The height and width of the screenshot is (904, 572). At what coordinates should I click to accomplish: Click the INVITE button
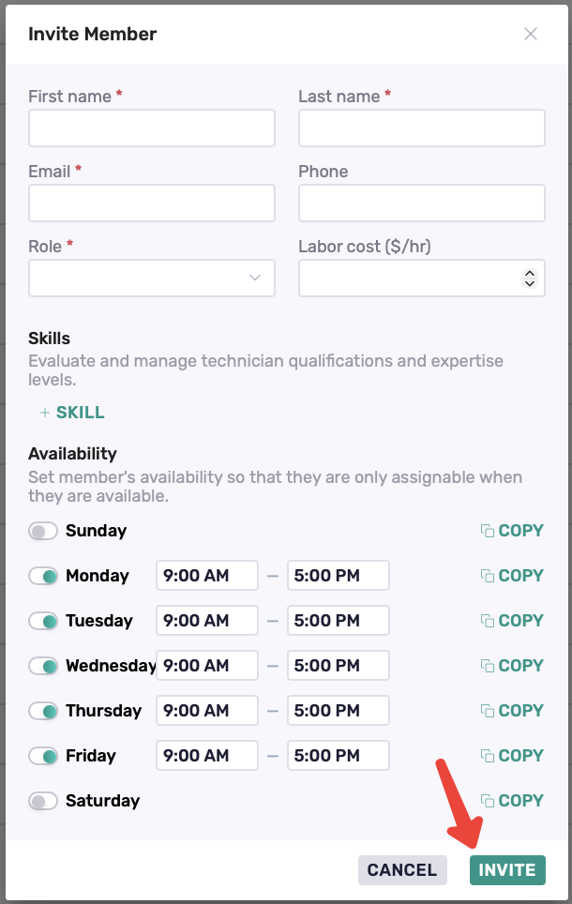pos(507,870)
